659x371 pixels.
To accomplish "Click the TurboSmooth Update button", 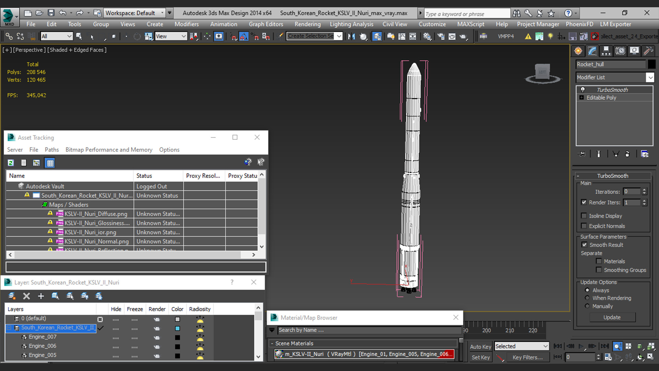I will pyautogui.click(x=612, y=317).
